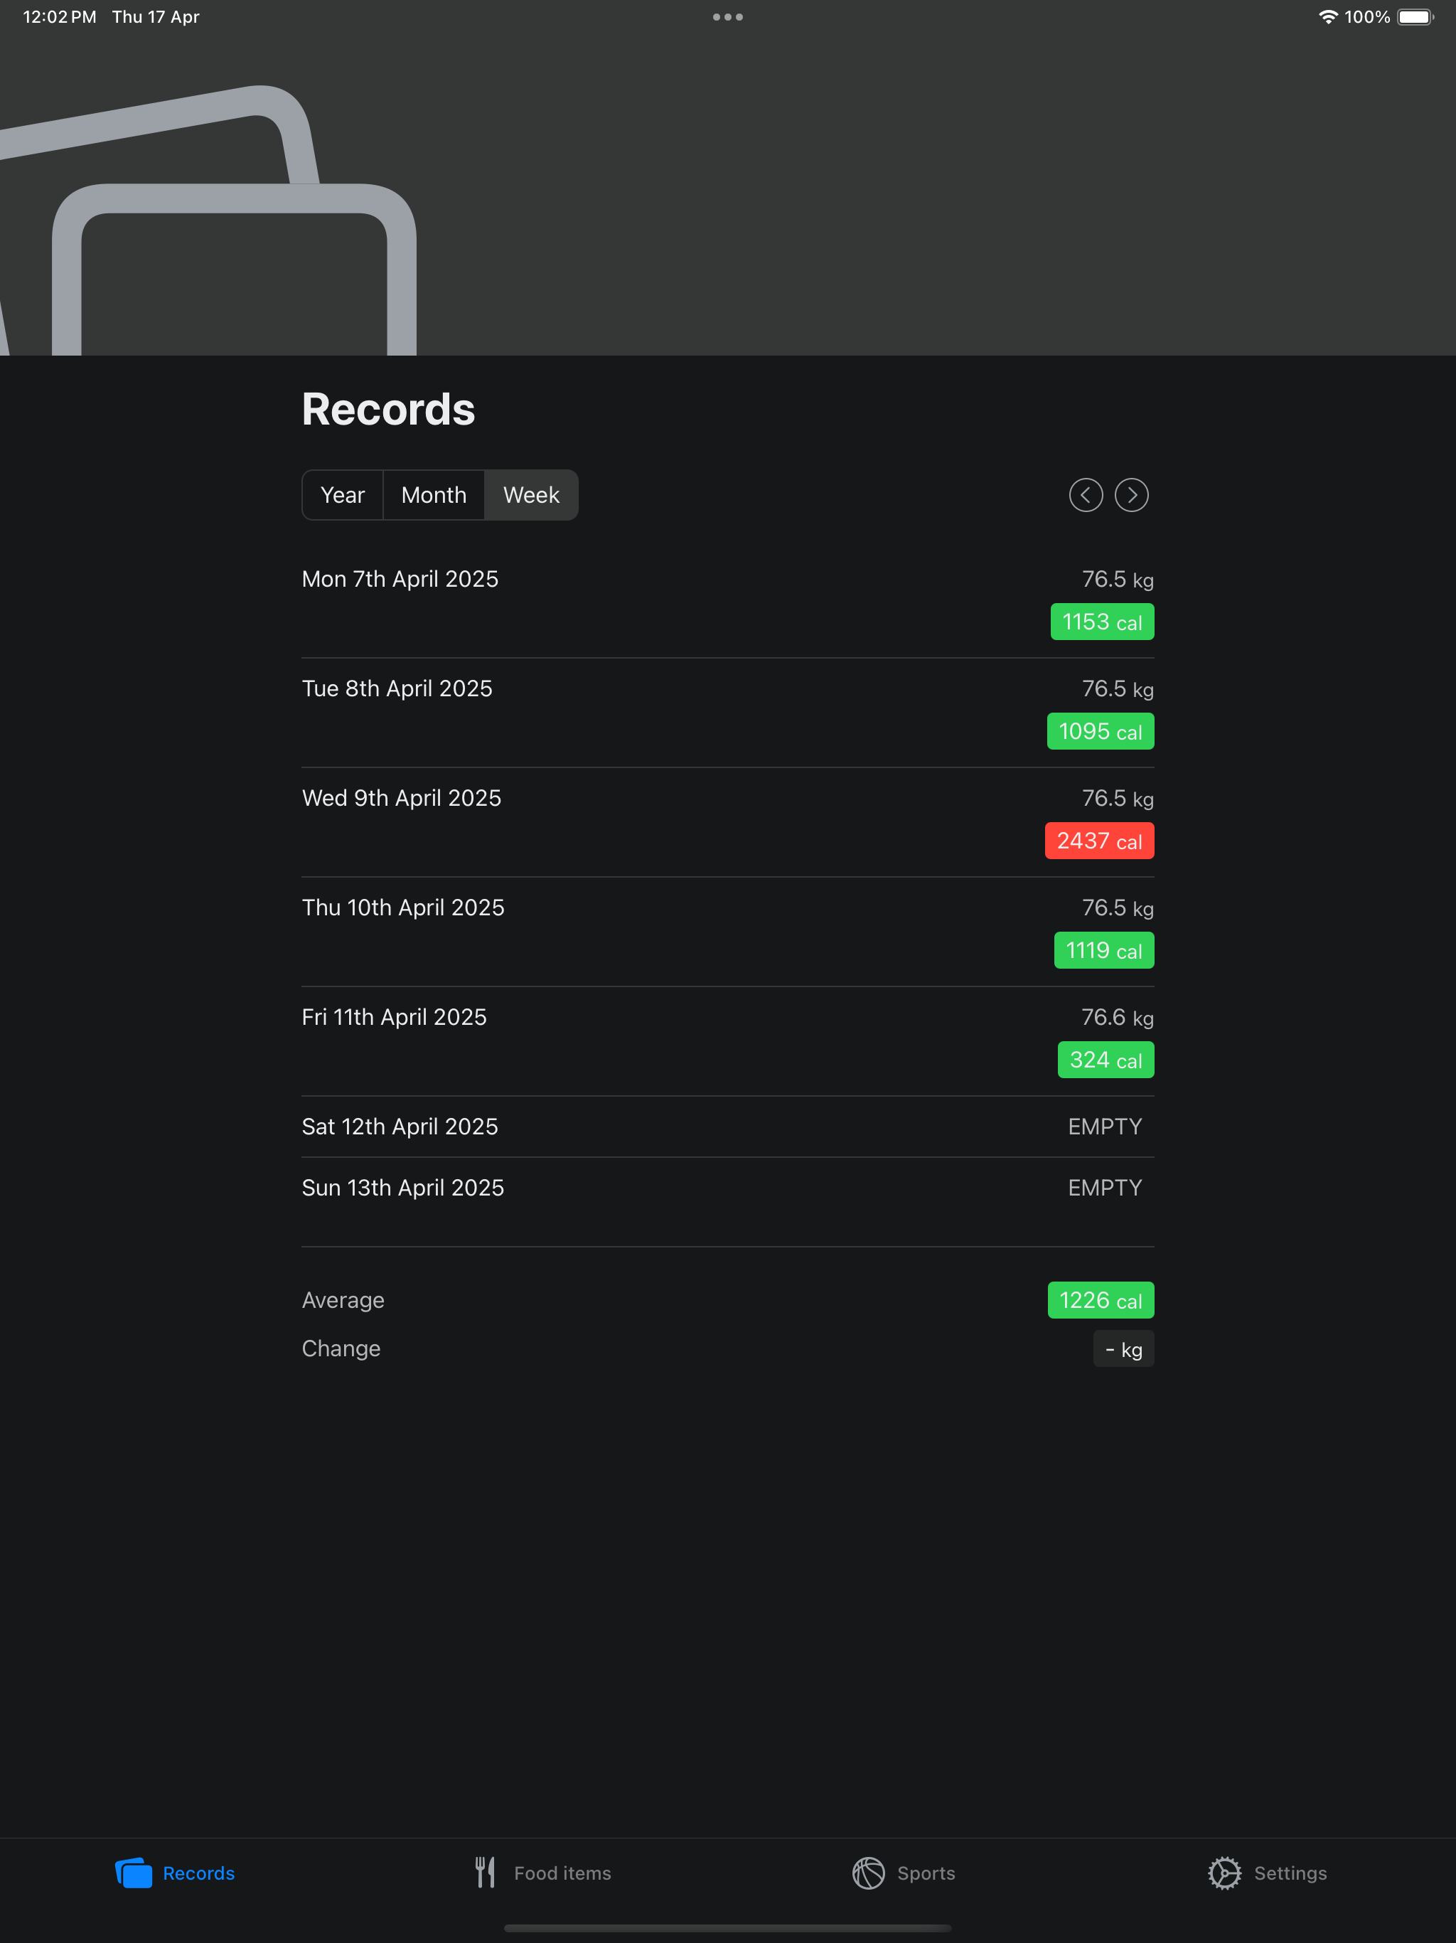Tap the 1153 cal badge
The width and height of the screenshot is (1456, 1943).
1102,622
